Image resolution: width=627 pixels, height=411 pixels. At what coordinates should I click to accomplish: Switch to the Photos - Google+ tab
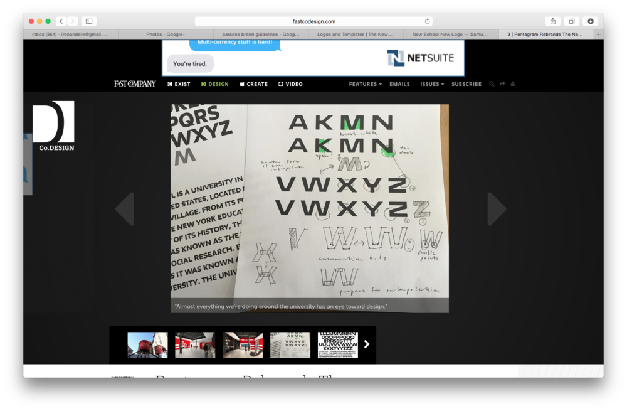[166, 35]
